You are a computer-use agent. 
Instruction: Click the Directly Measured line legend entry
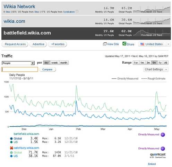125,79
